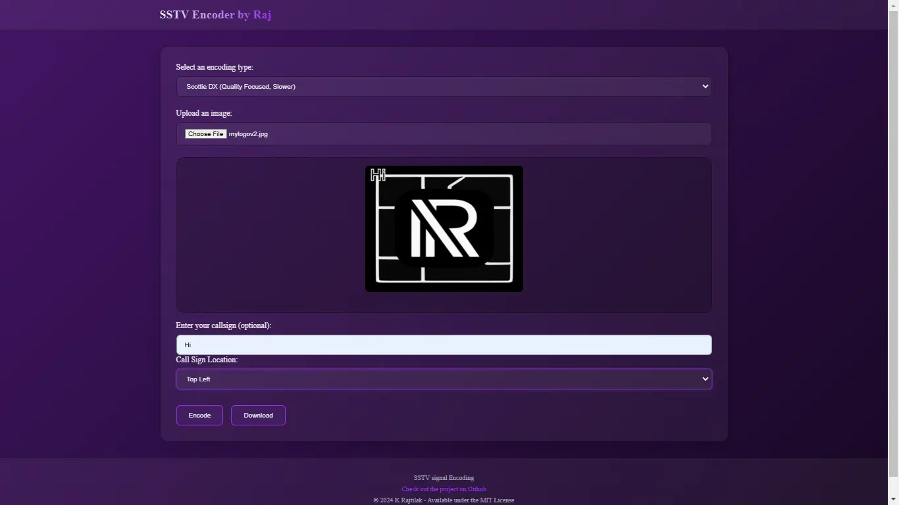Click the 'Call Sign Location' label
Screen dimensions: 899x505
(207, 360)
